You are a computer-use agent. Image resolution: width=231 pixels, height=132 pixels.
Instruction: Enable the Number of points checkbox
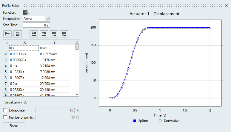5,117
